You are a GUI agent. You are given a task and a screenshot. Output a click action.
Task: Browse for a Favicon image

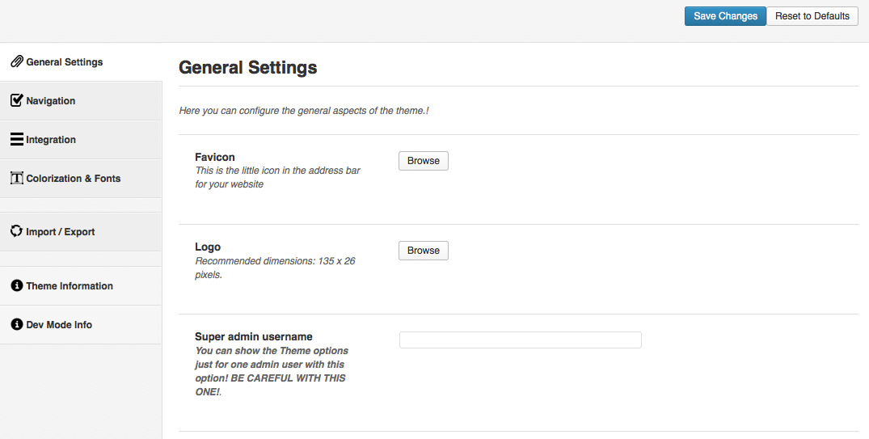tap(424, 161)
